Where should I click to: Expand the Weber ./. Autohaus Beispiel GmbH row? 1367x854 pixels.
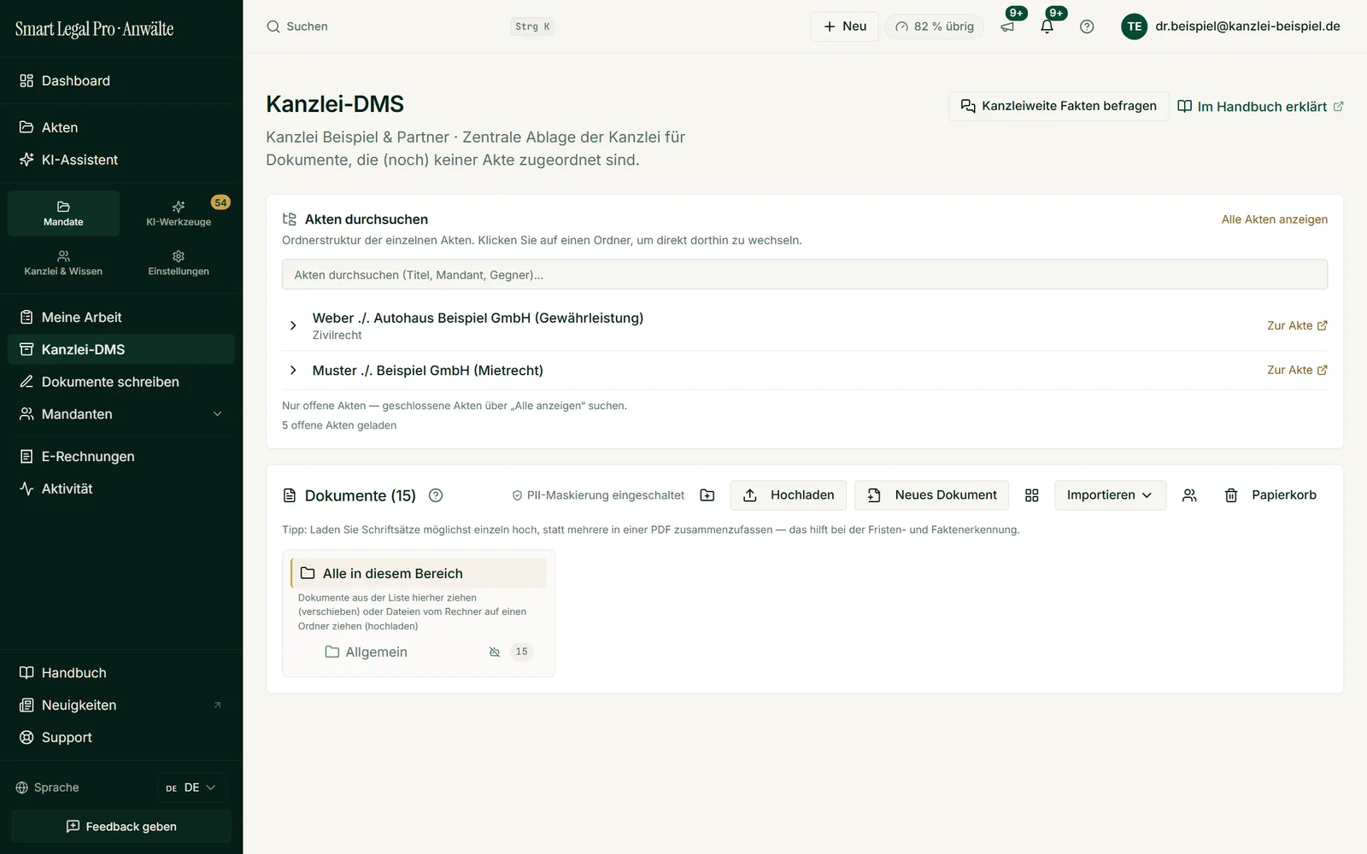pyautogui.click(x=293, y=325)
